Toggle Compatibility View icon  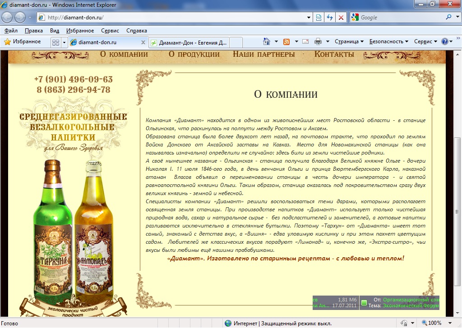319,18
